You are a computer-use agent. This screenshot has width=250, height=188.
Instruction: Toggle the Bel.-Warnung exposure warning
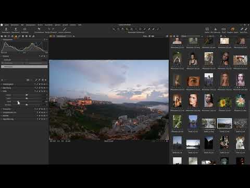[215, 29]
